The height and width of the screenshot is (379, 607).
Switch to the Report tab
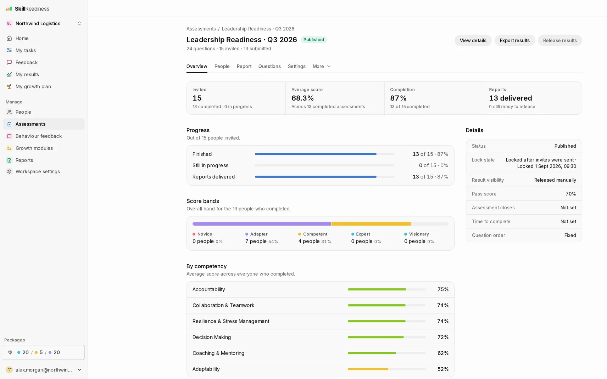(x=244, y=66)
